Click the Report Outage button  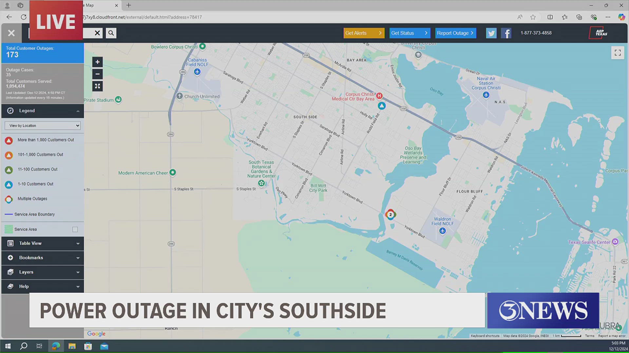pyautogui.click(x=455, y=33)
